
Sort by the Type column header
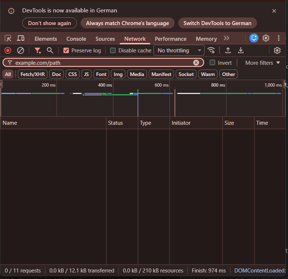pos(154,123)
